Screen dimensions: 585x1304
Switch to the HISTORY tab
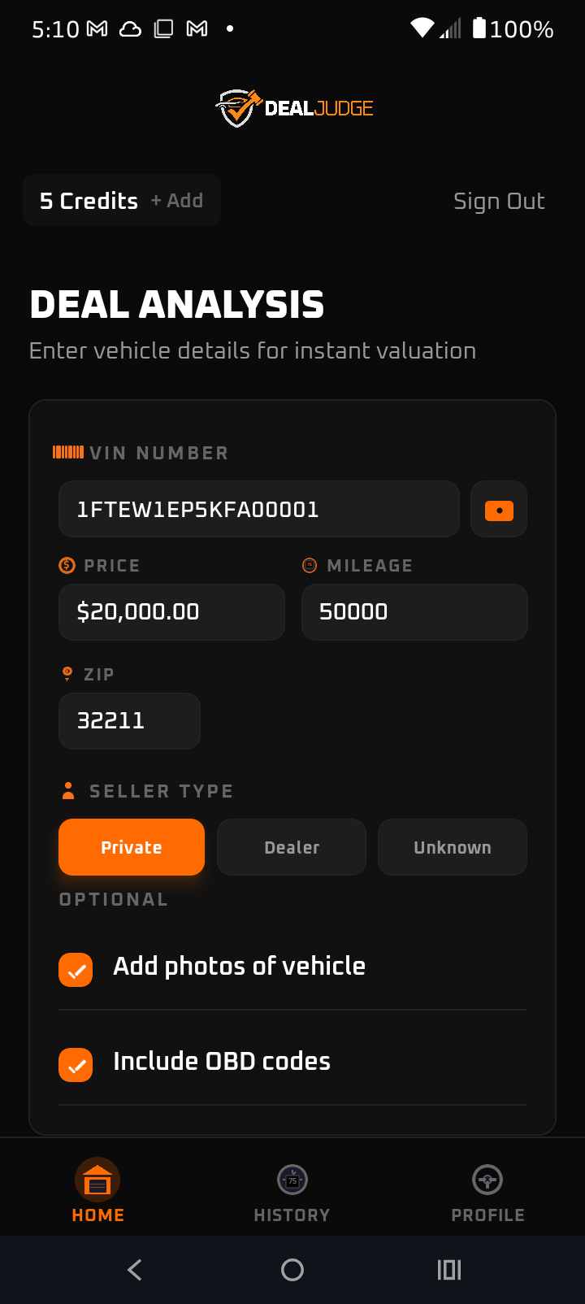coord(292,1192)
